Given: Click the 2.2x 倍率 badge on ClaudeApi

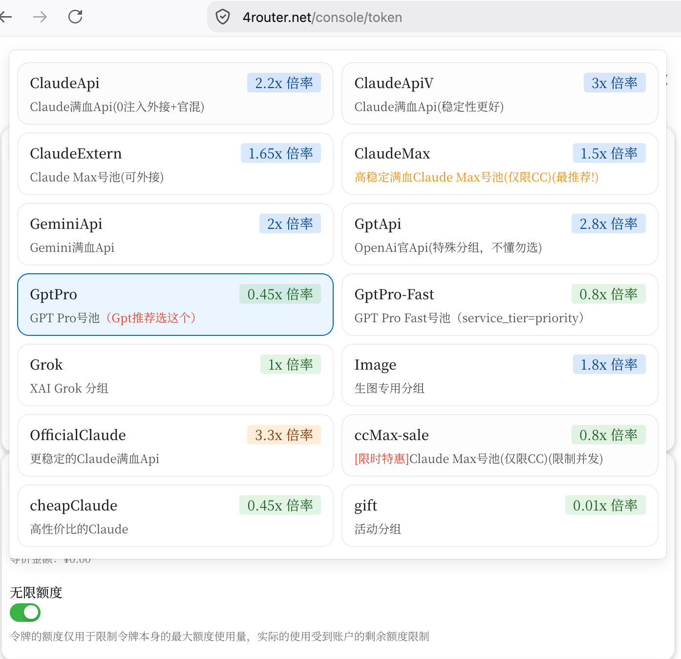Looking at the screenshot, I should click(284, 83).
